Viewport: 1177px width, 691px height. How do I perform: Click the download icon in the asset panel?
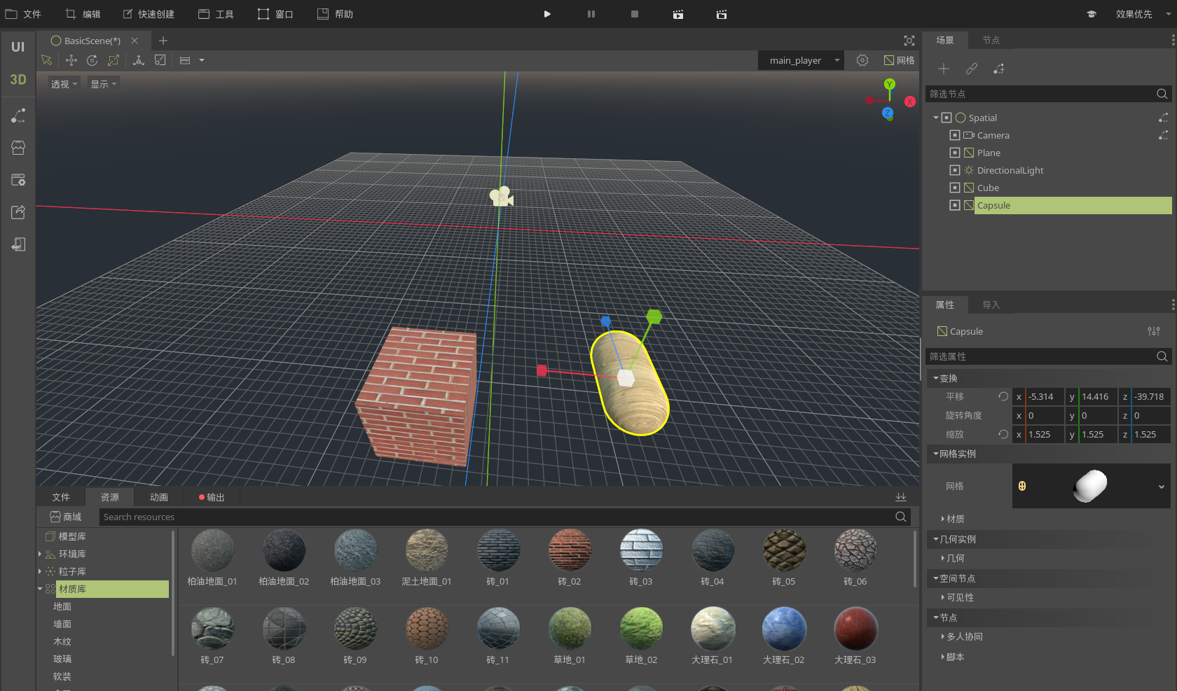pos(901,497)
